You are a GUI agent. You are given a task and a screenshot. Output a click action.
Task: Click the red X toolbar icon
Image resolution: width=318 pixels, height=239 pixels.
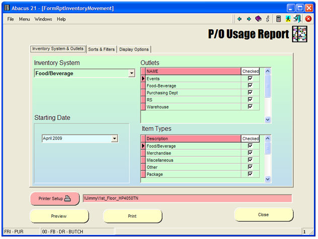308,19
